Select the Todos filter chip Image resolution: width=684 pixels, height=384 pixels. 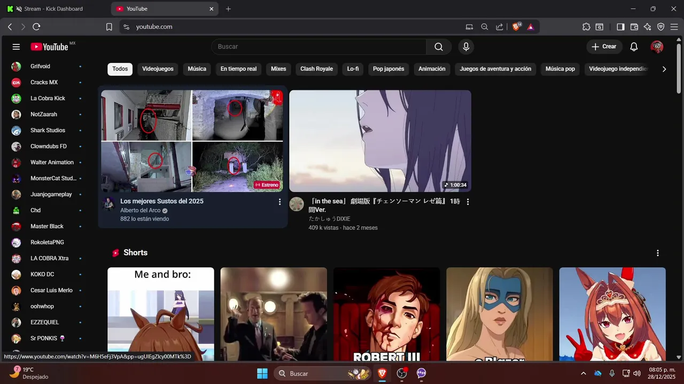pos(120,69)
